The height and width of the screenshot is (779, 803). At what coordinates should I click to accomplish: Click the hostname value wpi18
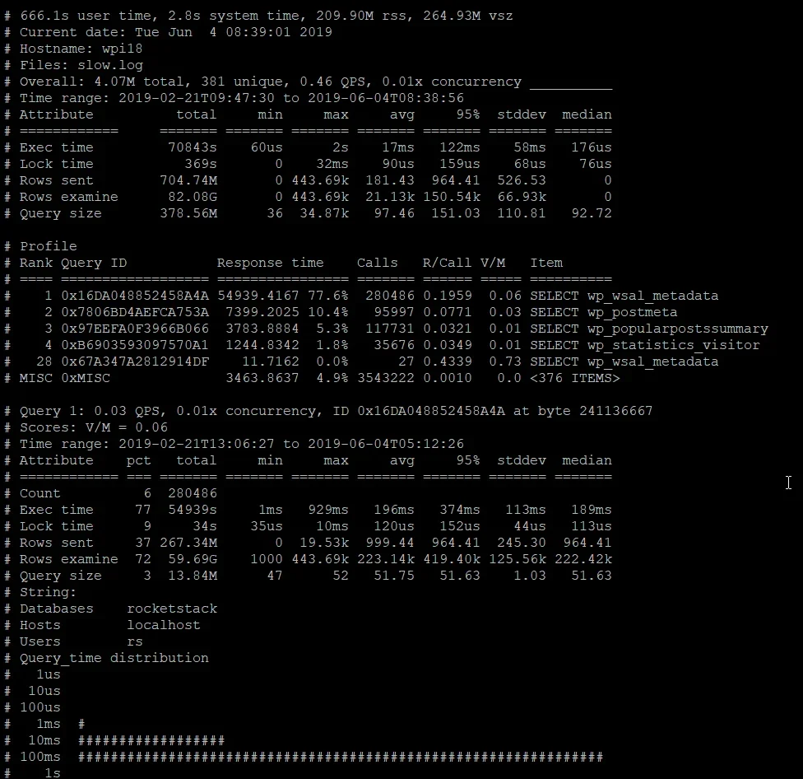pos(123,49)
